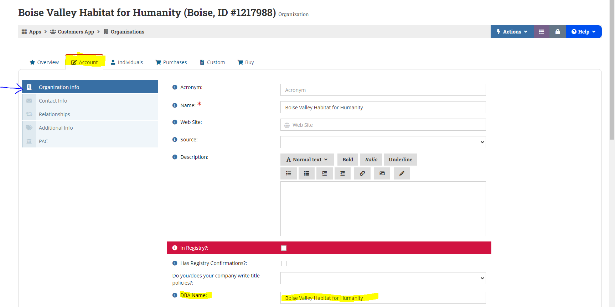Click the Acronym input field
The image size is (615, 307).
[383, 90]
